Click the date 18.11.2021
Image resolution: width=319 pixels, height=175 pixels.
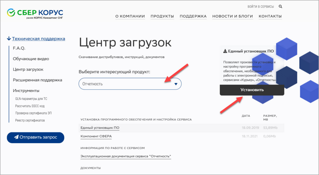[x=250, y=136]
